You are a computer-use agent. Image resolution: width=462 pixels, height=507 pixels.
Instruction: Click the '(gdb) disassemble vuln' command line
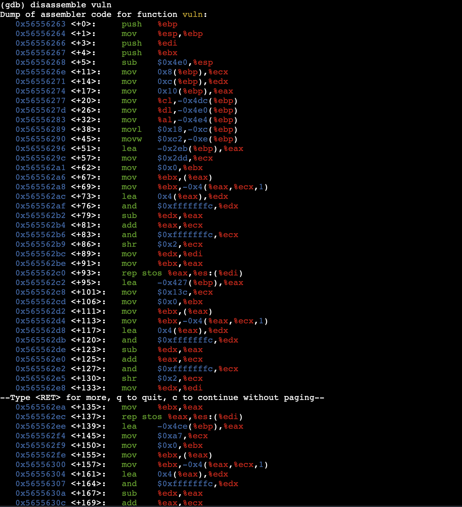[x=56, y=5]
